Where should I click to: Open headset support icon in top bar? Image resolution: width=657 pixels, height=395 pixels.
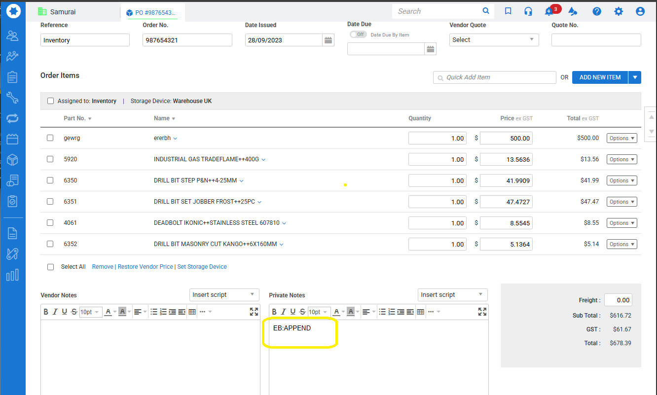[x=528, y=11]
